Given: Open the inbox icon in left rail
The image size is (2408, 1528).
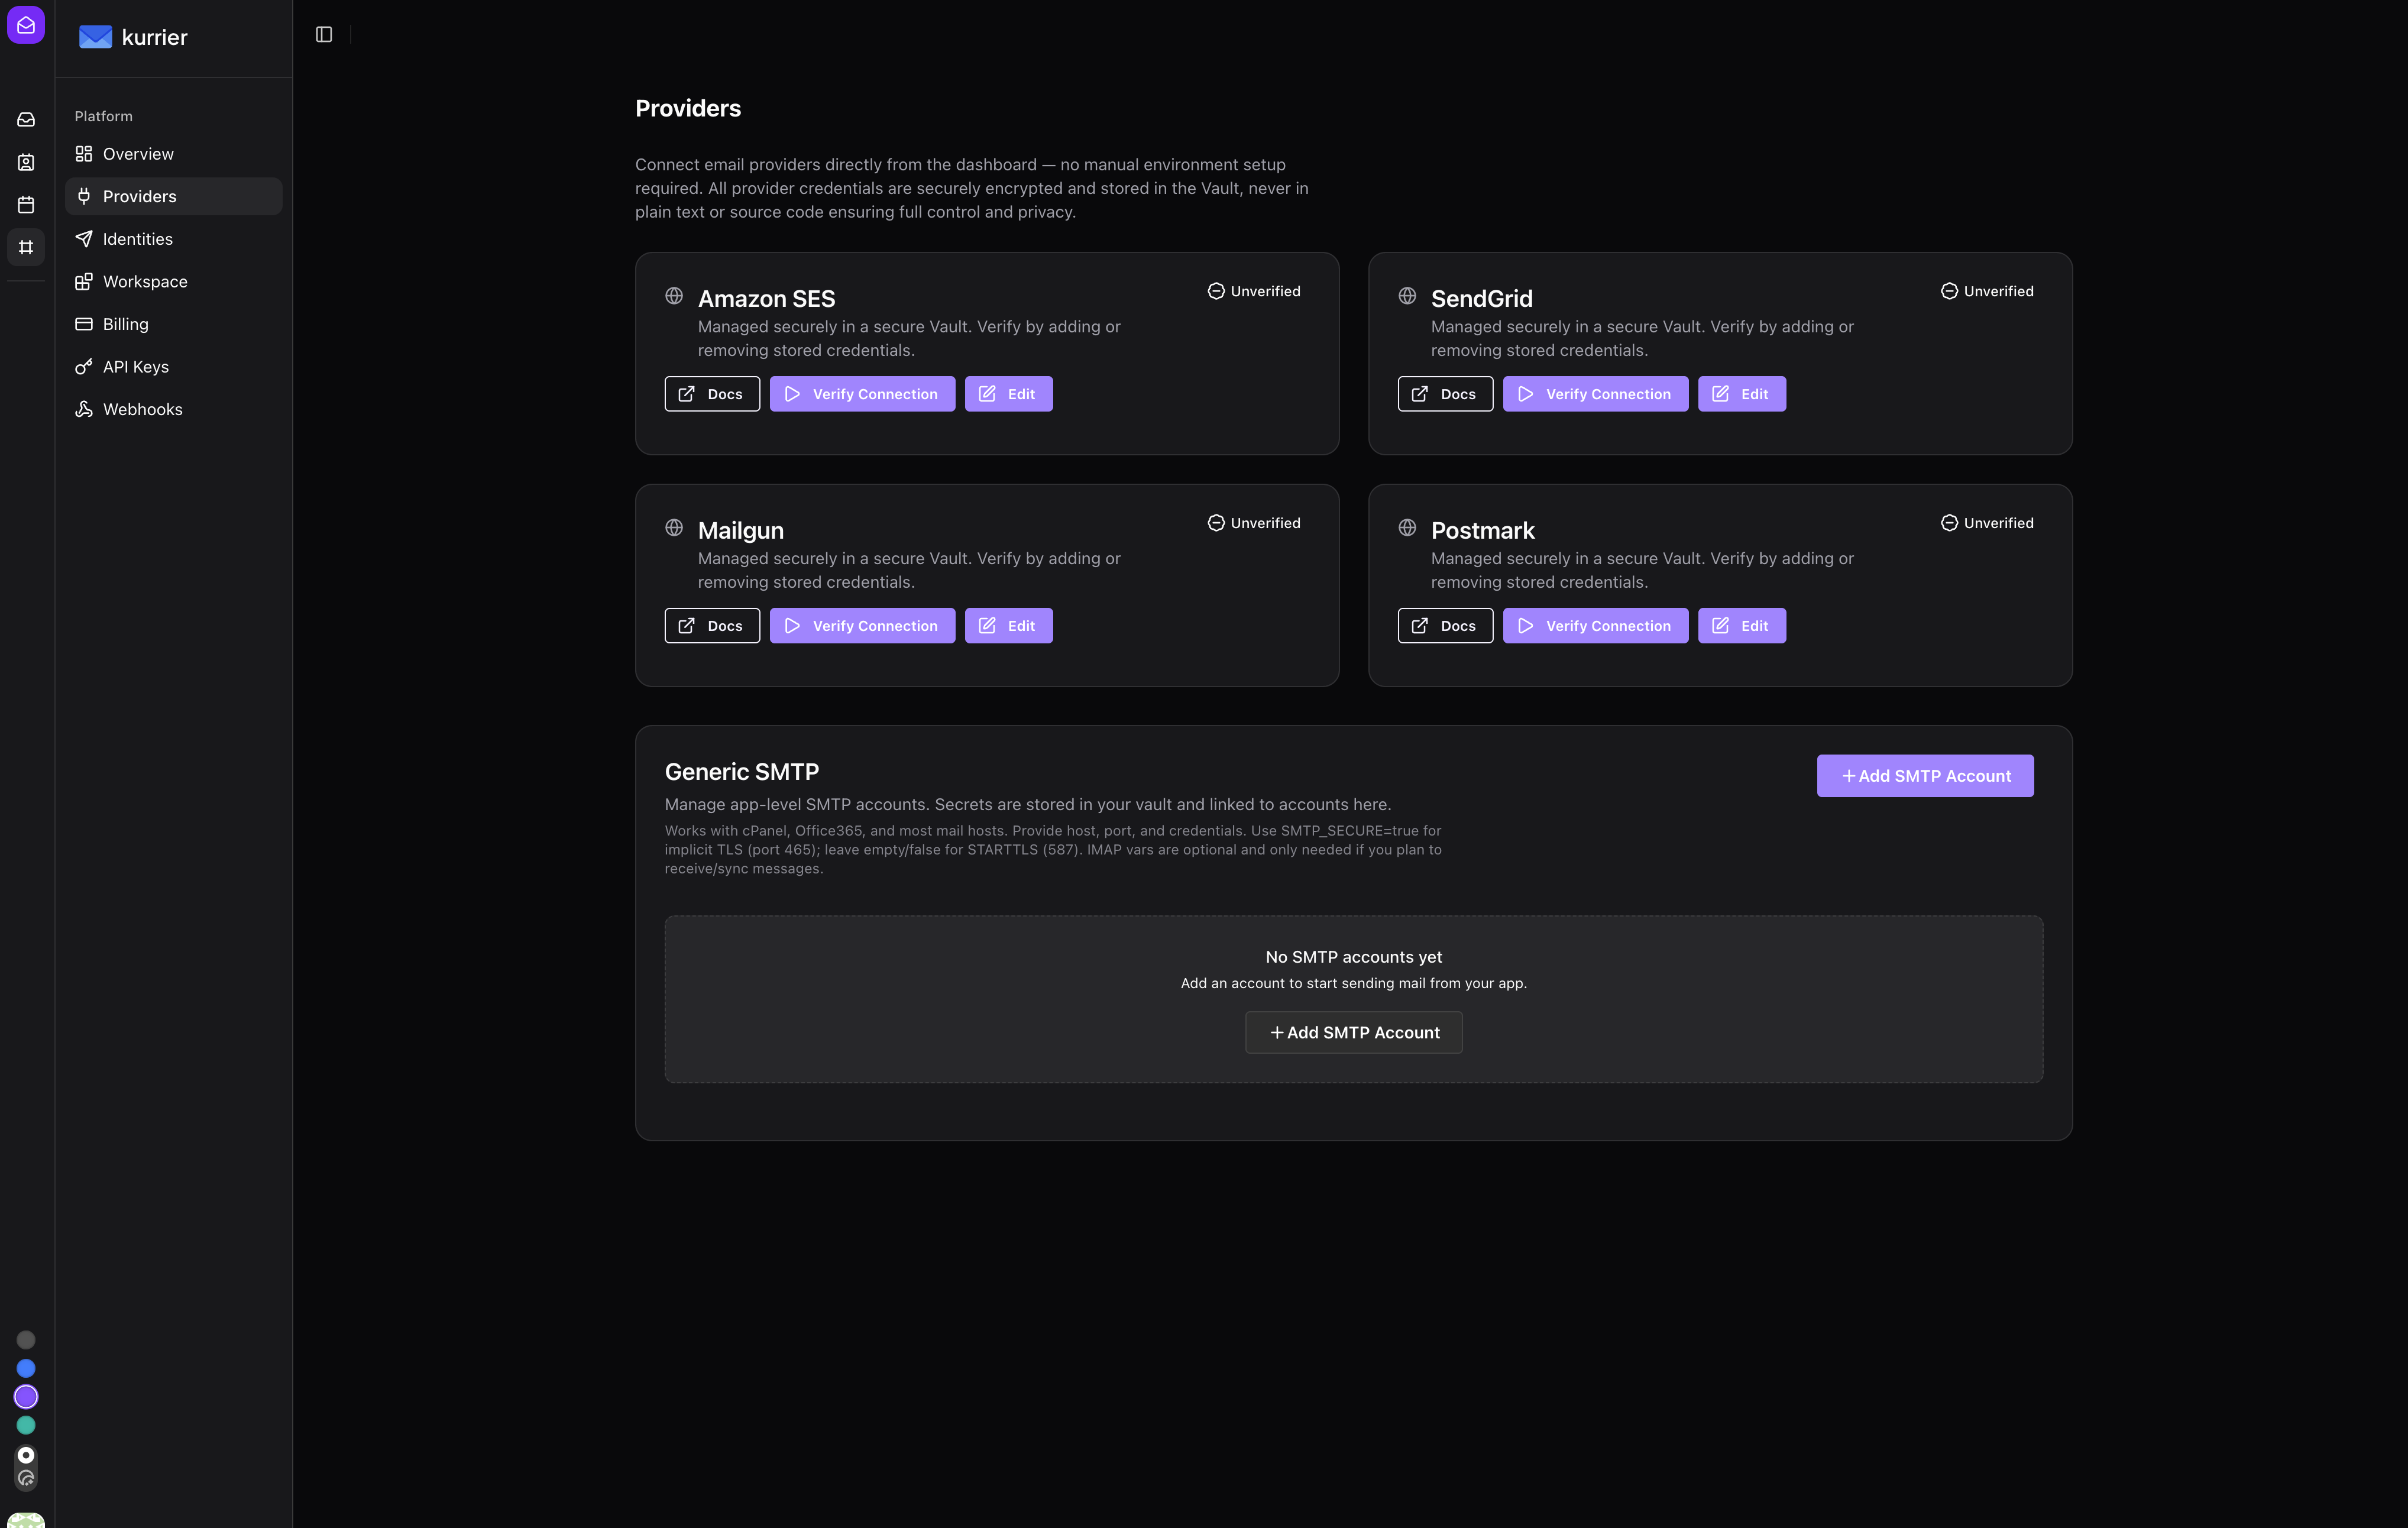Looking at the screenshot, I should [26, 120].
